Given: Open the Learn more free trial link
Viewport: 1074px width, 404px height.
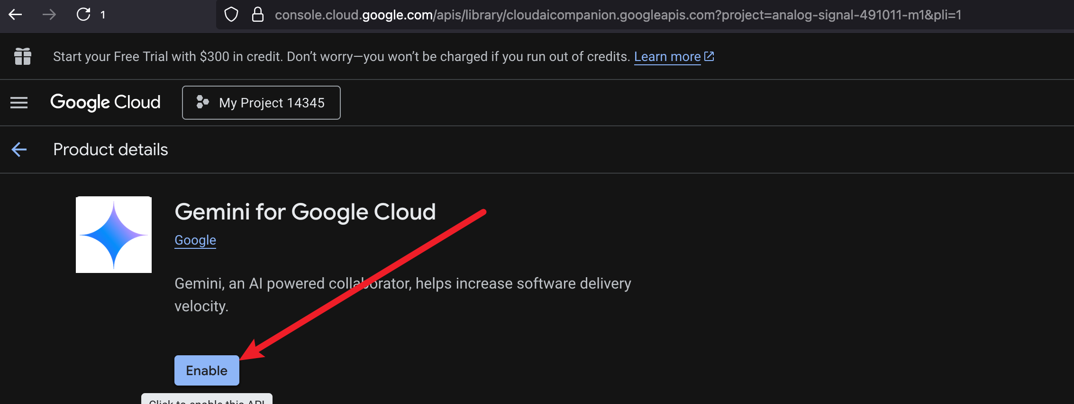Looking at the screenshot, I should pyautogui.click(x=667, y=57).
